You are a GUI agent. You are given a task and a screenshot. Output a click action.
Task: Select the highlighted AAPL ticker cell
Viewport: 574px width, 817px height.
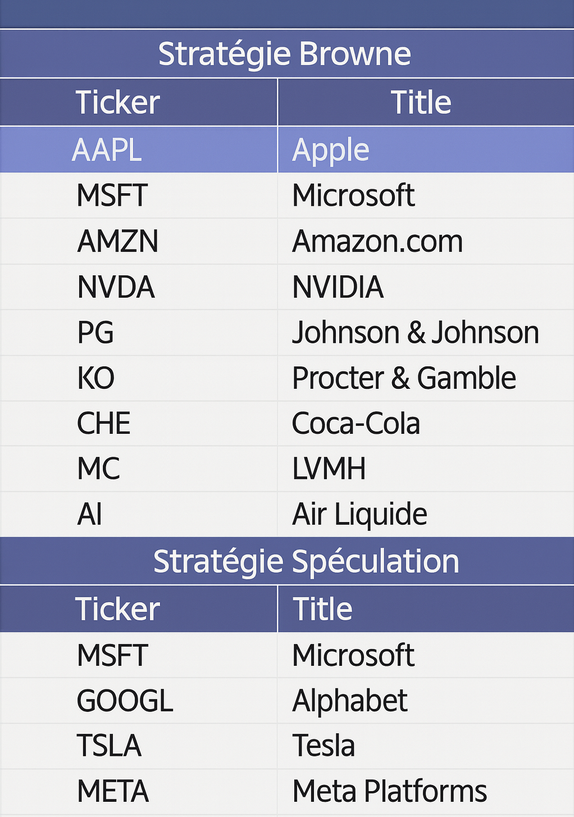pyautogui.click(x=107, y=150)
